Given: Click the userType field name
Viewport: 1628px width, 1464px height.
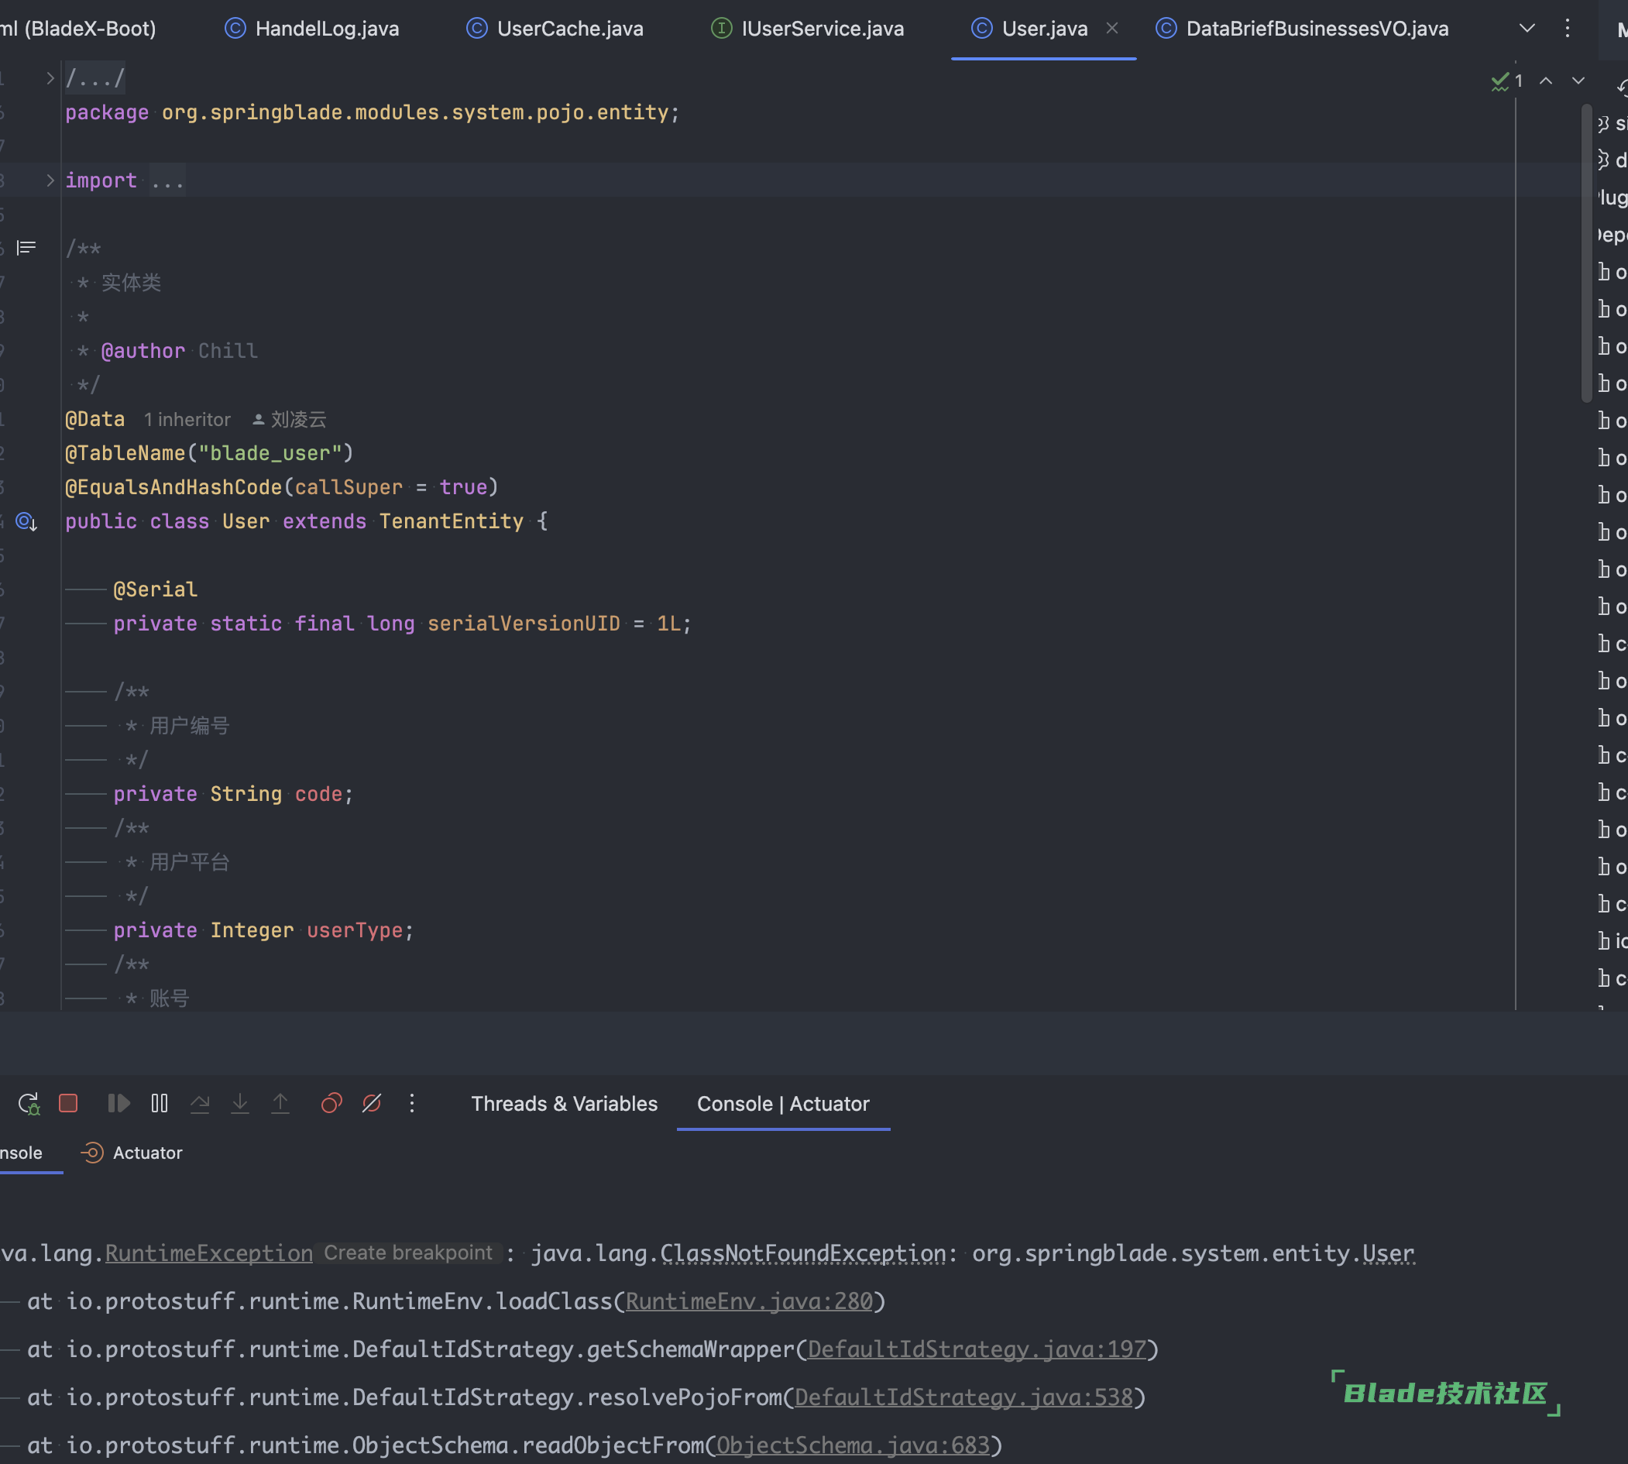Looking at the screenshot, I should (355, 931).
